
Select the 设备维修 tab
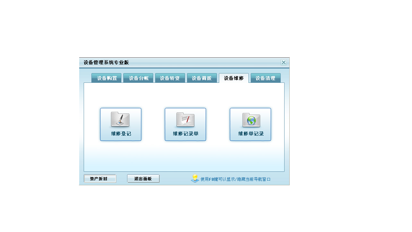pos(234,78)
